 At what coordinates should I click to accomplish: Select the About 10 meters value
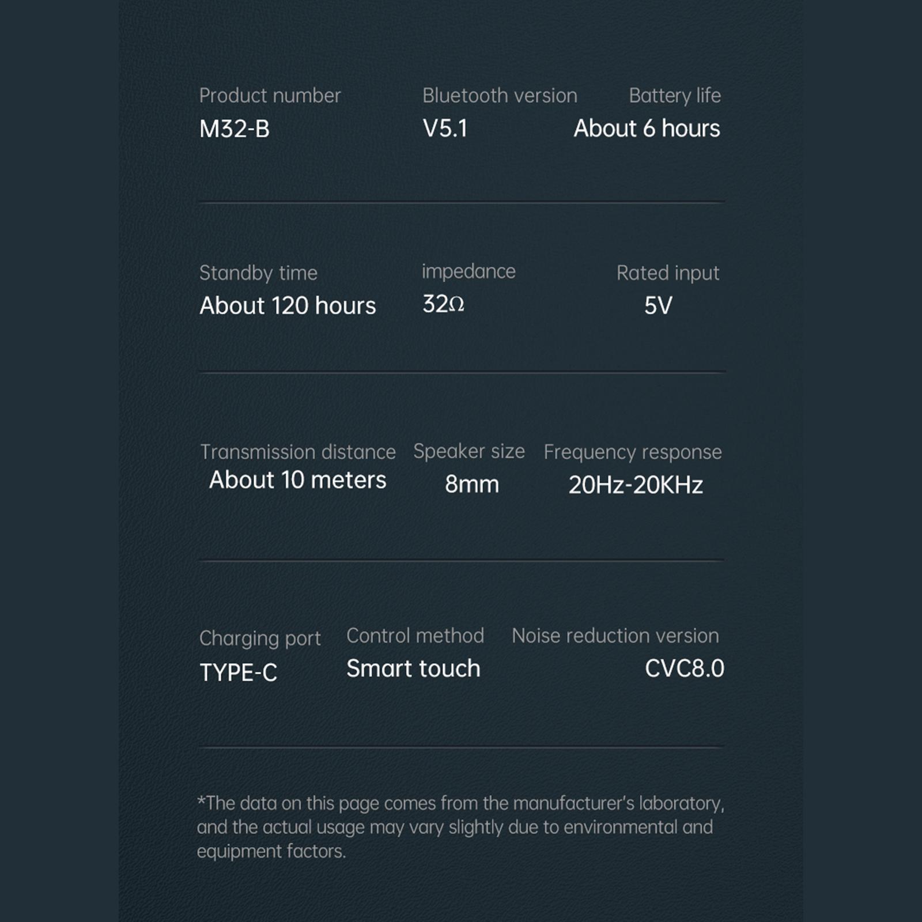click(x=297, y=480)
